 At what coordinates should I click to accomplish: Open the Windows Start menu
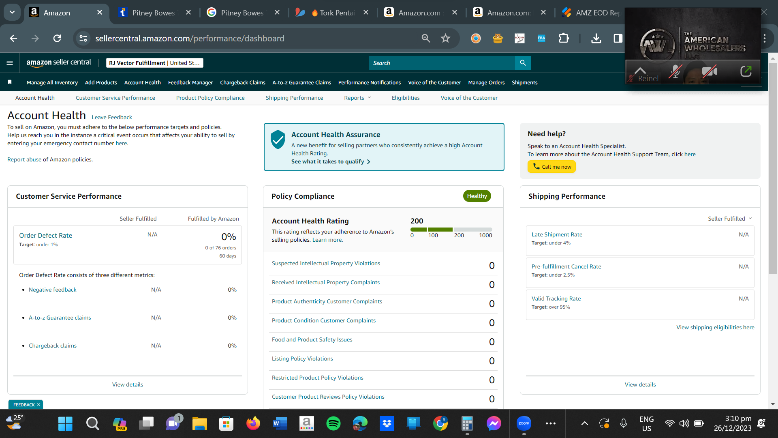(x=65, y=424)
